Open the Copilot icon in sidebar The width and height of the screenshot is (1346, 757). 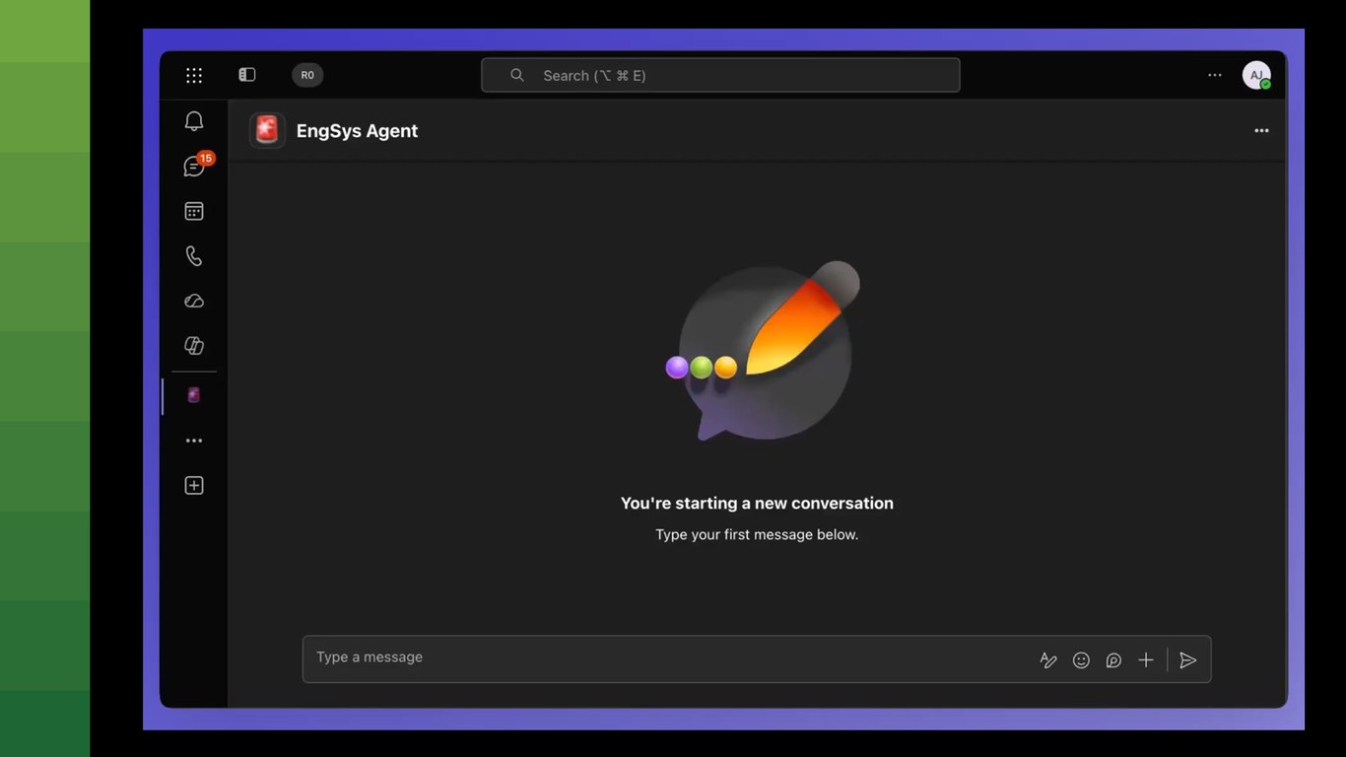[x=194, y=346]
